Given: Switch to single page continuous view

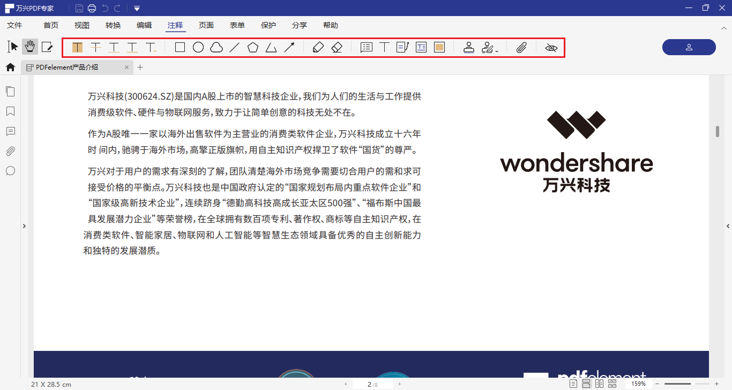Looking at the screenshot, I should (x=587, y=383).
